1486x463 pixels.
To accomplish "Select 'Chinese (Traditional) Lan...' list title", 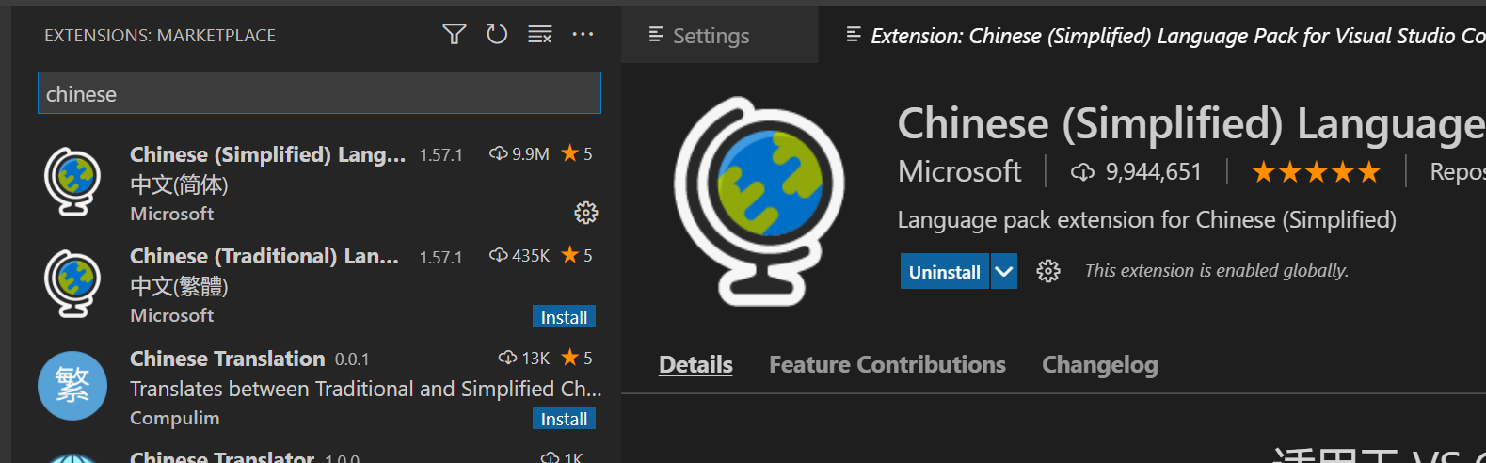I will click(x=264, y=256).
